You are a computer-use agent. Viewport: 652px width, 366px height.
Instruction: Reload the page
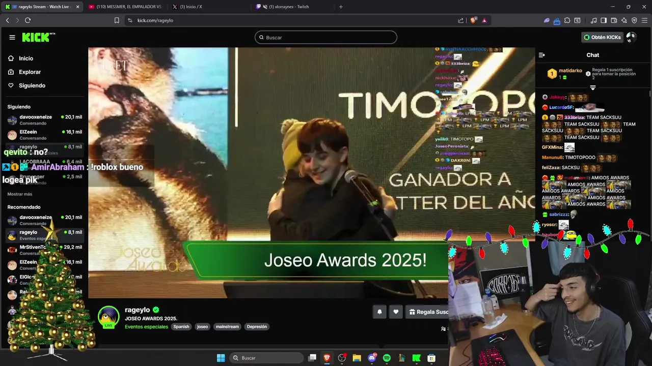coord(28,20)
